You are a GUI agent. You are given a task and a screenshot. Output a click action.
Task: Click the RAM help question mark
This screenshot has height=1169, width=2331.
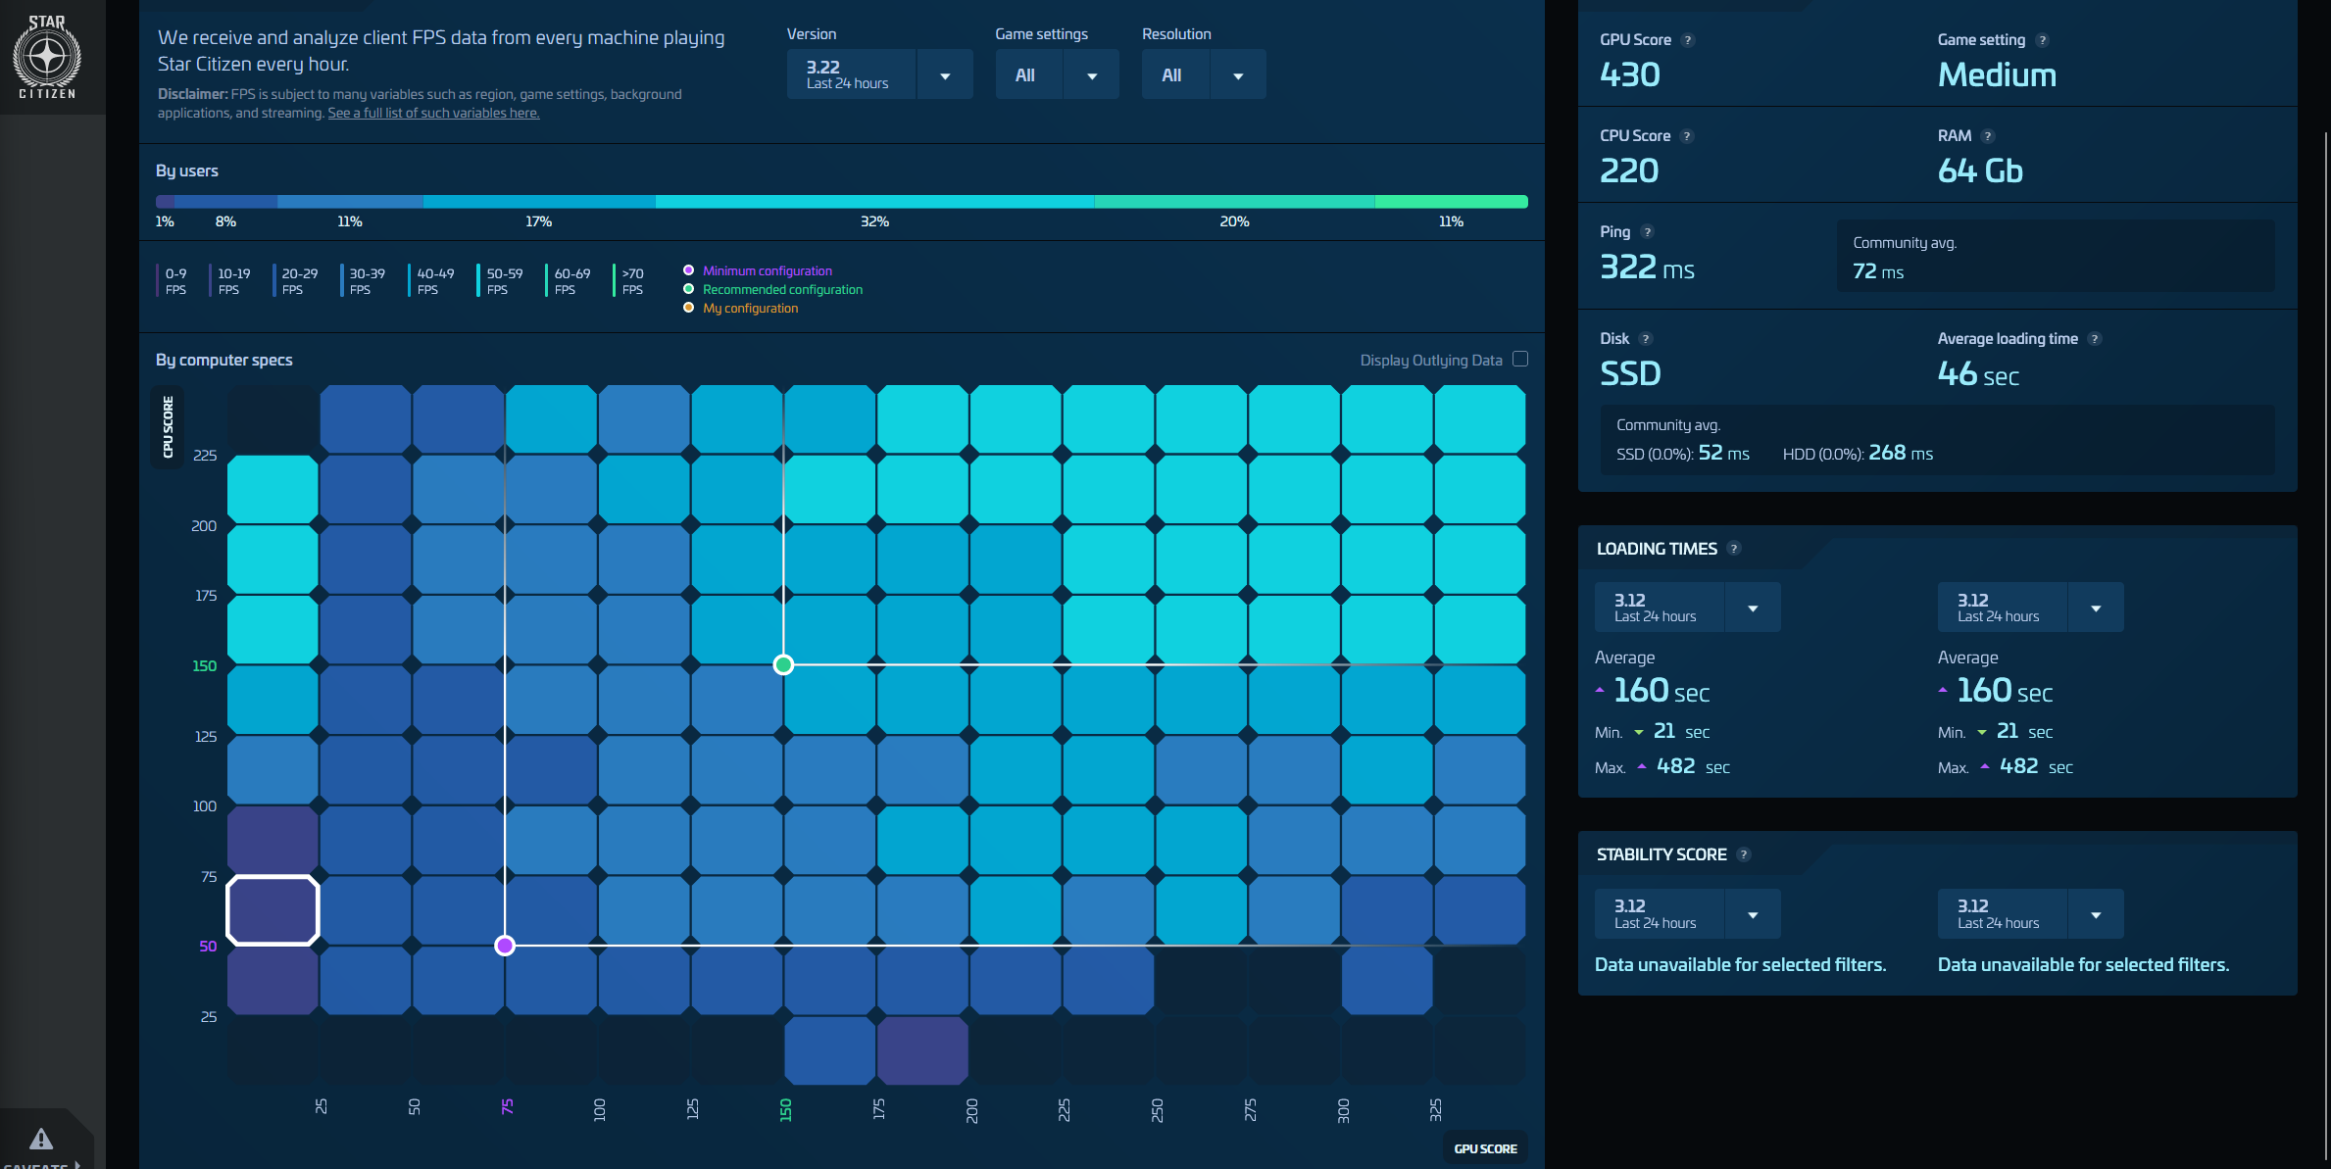point(1987,136)
